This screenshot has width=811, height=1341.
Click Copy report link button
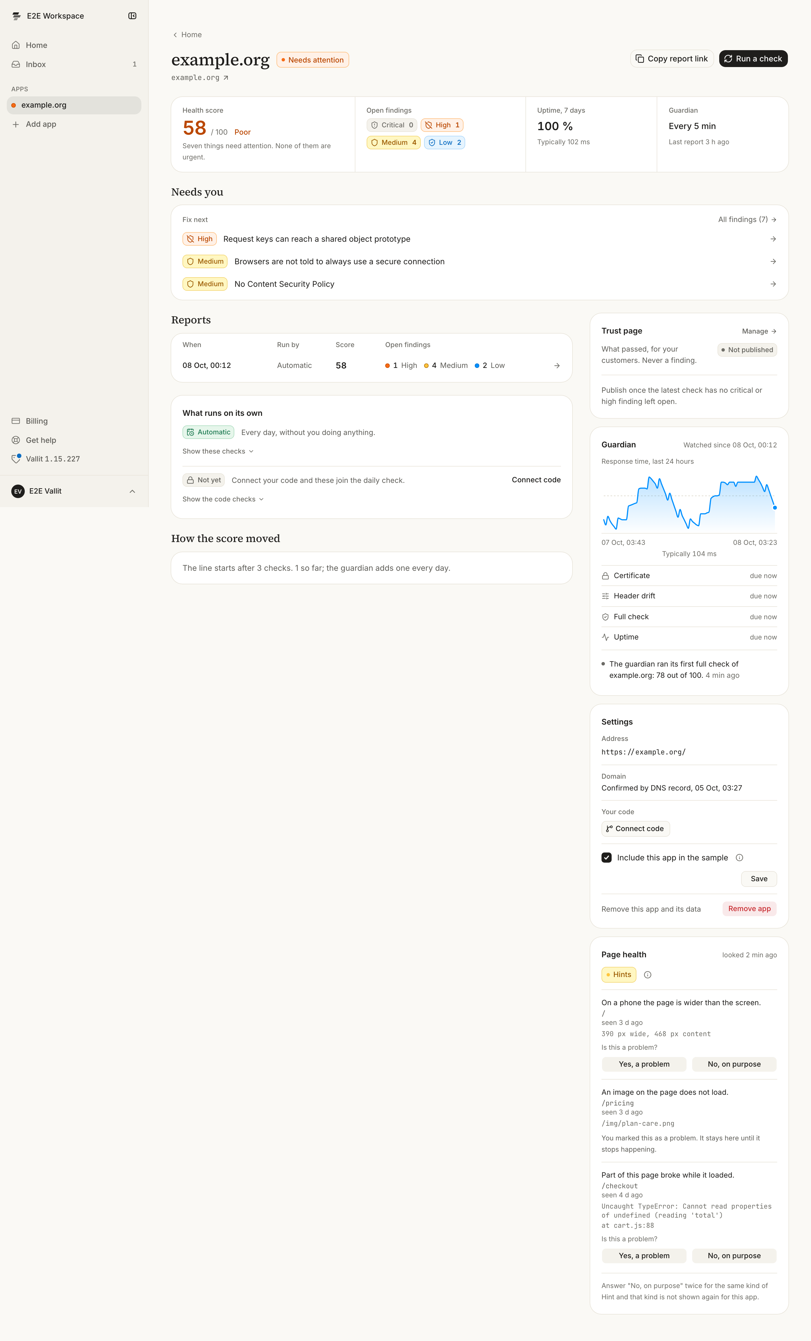coord(672,59)
